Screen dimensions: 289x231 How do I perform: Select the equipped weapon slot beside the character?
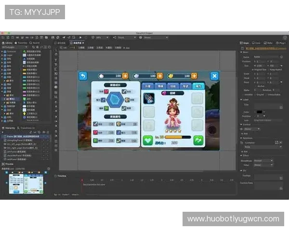pos(149,98)
